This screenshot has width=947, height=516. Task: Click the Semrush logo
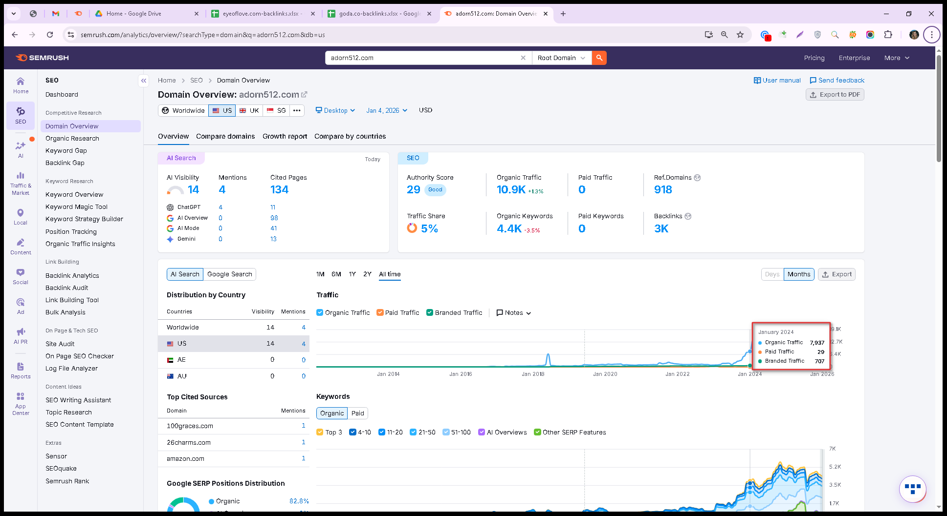pos(42,58)
